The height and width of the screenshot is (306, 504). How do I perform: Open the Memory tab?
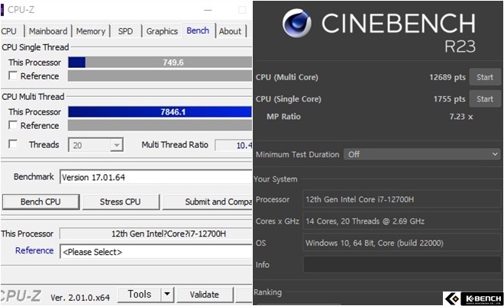(91, 31)
